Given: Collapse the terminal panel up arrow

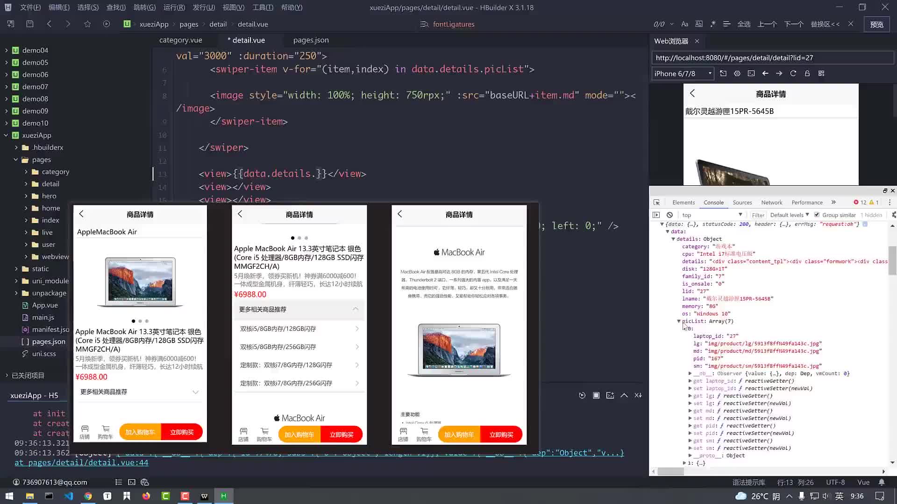Looking at the screenshot, I should tap(624, 395).
